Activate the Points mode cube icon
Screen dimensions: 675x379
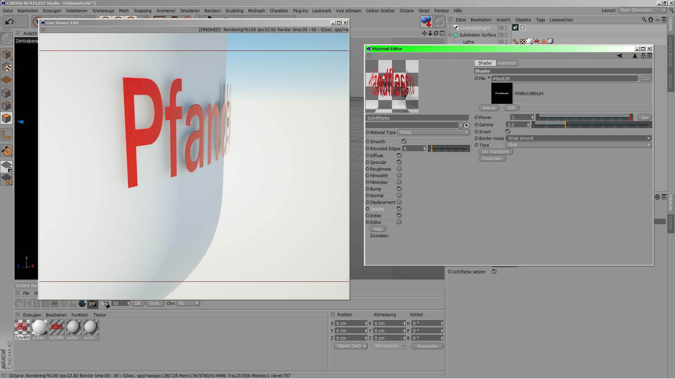6,93
